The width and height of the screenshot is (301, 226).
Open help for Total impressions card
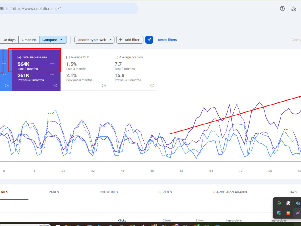pyautogui.click(x=55, y=86)
